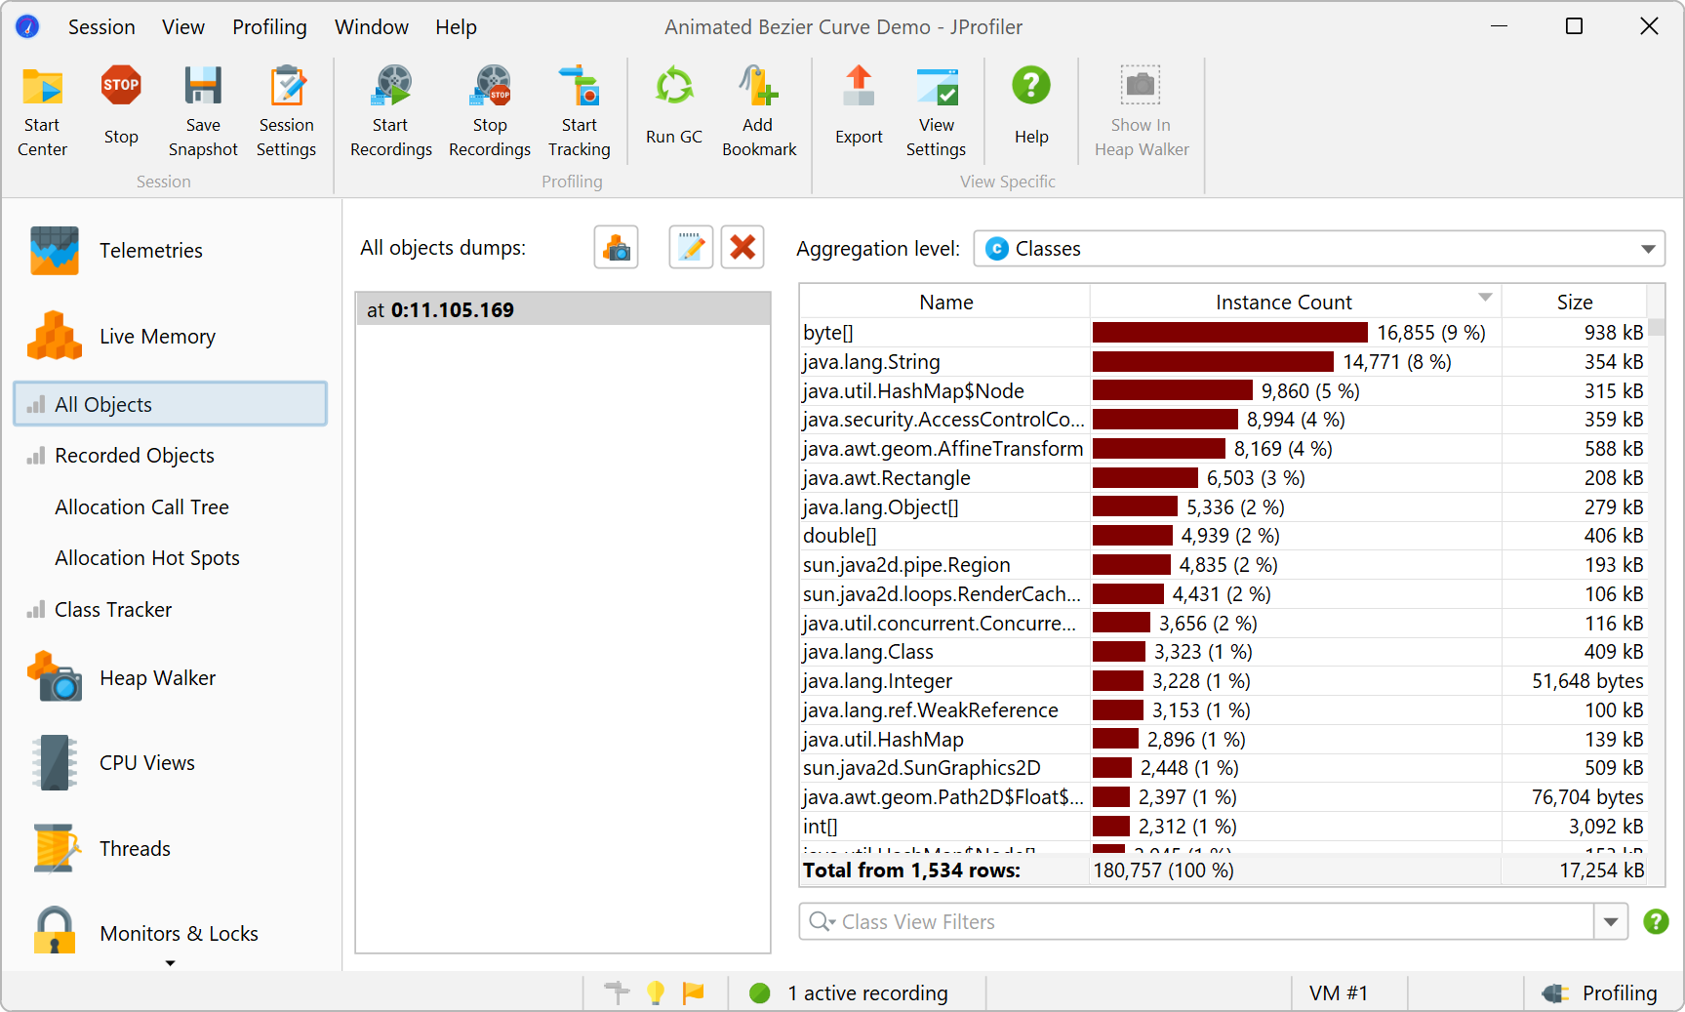Viewport: 1685px width, 1012px height.
Task: Click the pin icon in status bar
Action: (617, 993)
